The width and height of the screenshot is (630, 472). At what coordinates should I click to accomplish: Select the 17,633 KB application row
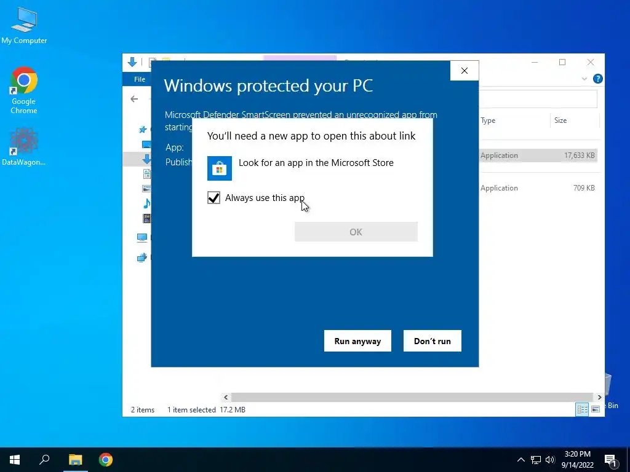coord(538,155)
